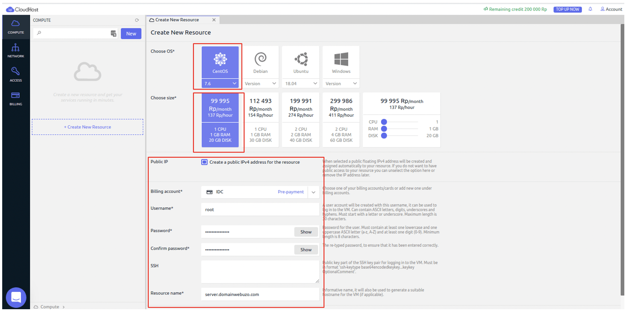The height and width of the screenshot is (314, 628).
Task: Click the SSH key text area
Action: click(260, 272)
